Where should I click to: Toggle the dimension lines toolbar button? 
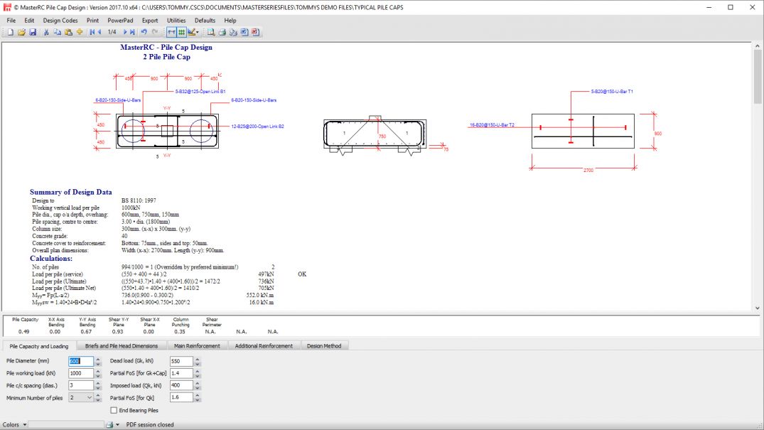pos(171,32)
